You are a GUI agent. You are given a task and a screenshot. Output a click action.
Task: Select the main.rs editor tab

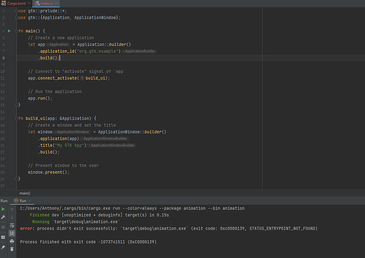coord(47,3)
